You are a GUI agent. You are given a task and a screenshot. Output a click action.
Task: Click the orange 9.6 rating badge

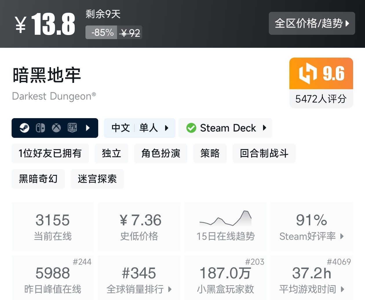(x=321, y=74)
